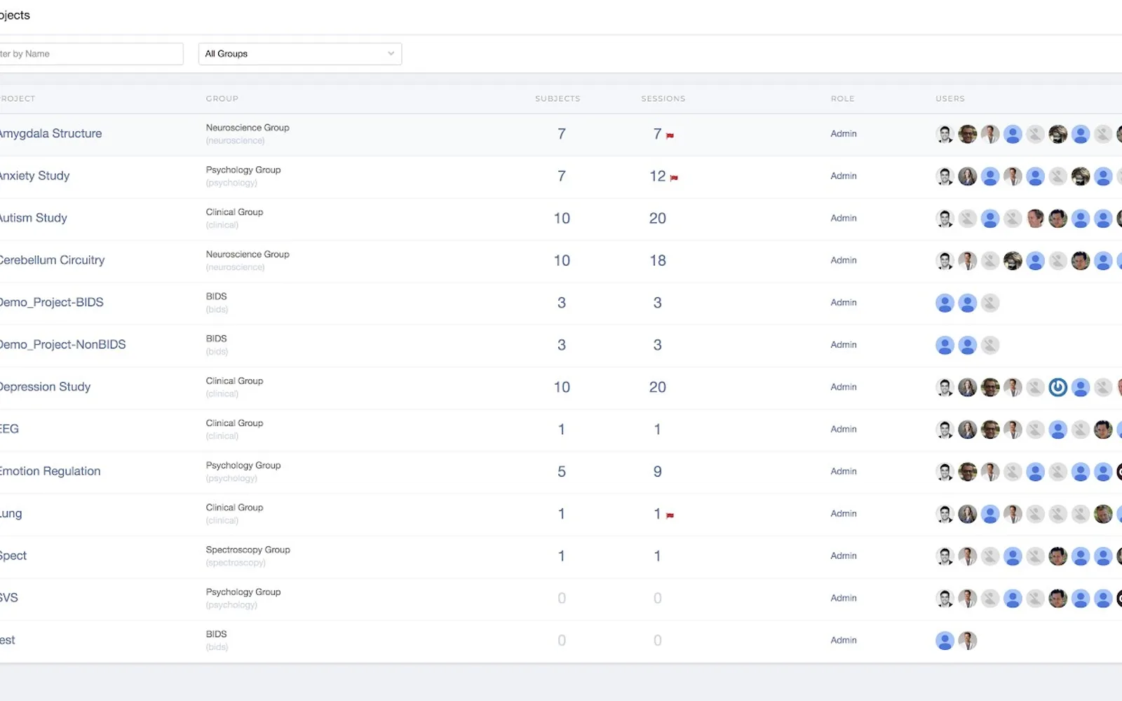The width and height of the screenshot is (1122, 701).
Task: Click Admin role in the EEG row
Action: 844,429
